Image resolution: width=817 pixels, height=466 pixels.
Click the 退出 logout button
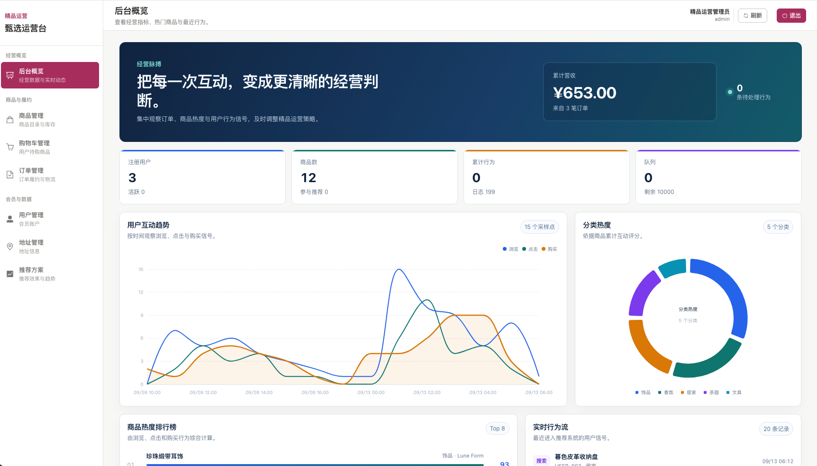(x=791, y=16)
